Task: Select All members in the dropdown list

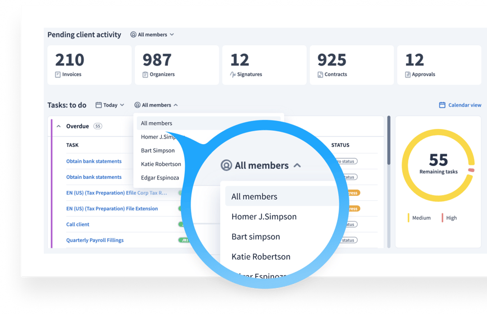Action: click(208, 123)
